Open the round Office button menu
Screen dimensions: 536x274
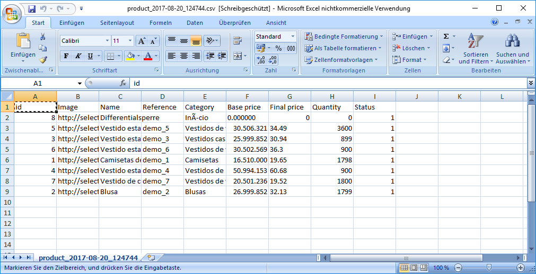coord(12,13)
